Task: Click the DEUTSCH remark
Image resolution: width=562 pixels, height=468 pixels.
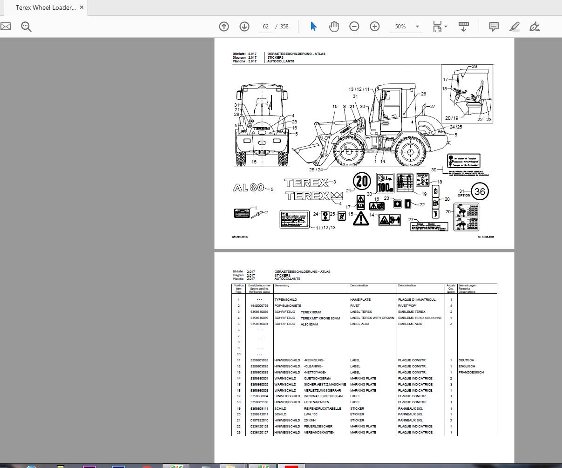Action: point(466,360)
